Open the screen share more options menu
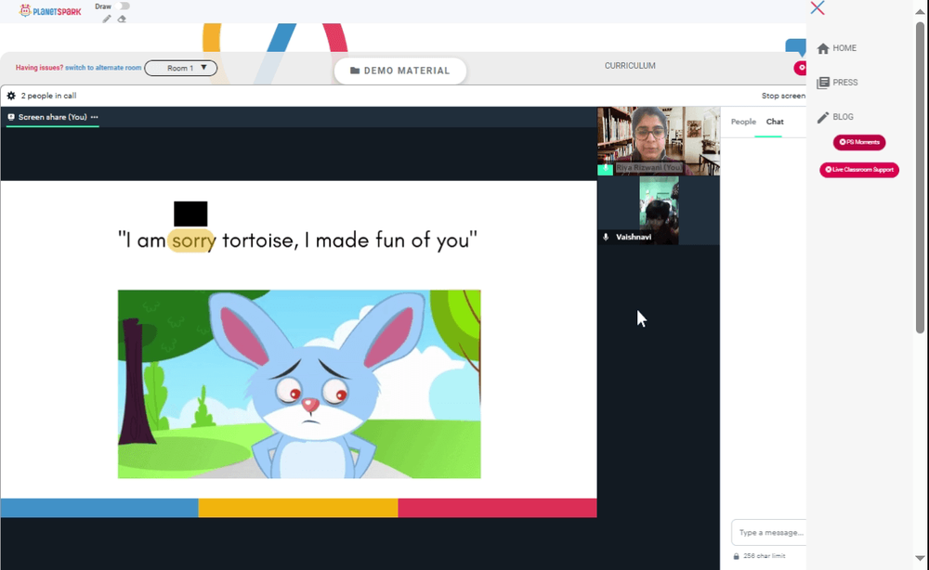 [x=94, y=117]
